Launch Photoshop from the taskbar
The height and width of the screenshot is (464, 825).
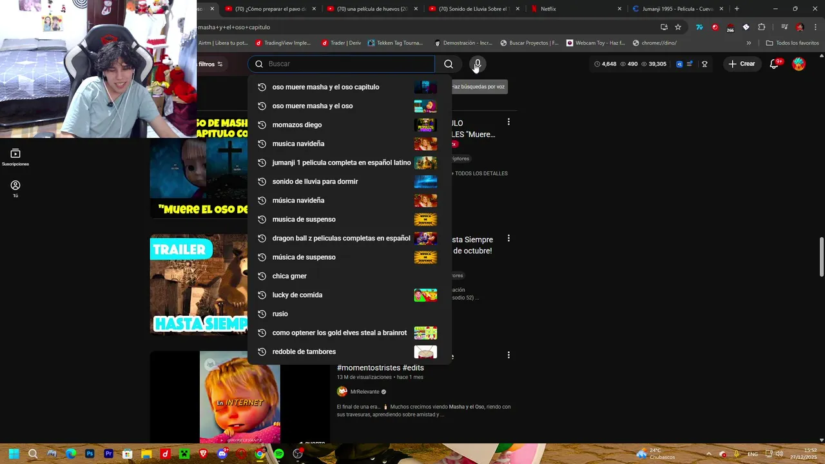(x=90, y=454)
